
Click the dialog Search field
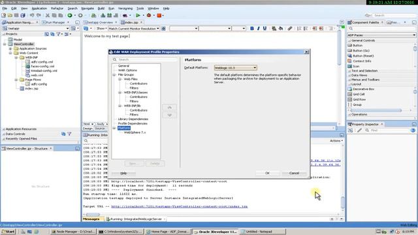tap(145, 59)
